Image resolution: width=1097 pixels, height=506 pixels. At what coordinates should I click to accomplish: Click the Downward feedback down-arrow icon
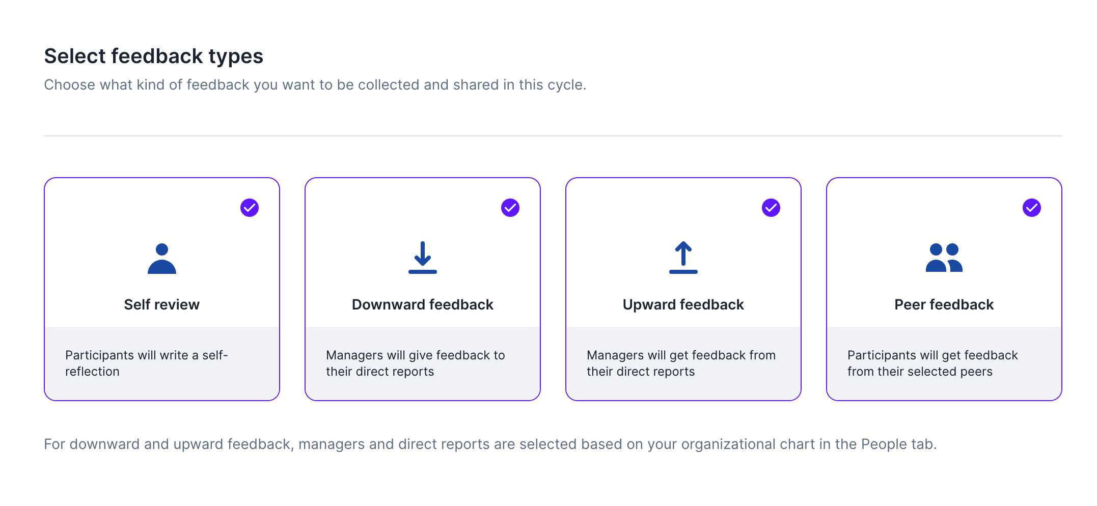[423, 258]
